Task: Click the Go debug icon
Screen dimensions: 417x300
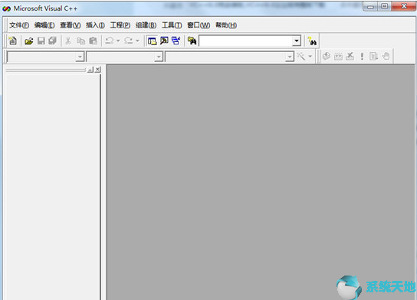Action: 373,57
